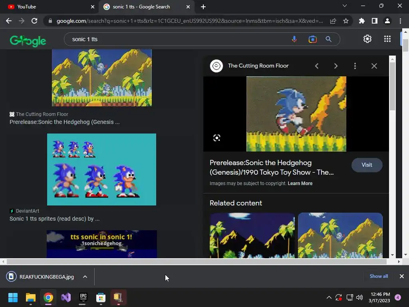Open the REAKFUCKINGBEGA.jpg downloaded file
This screenshot has height=307, width=409.
40,277
